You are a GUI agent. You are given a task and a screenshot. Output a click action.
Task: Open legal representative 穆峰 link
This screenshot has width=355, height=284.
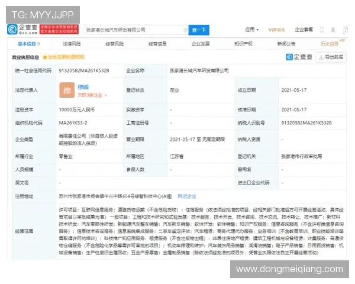(x=83, y=86)
